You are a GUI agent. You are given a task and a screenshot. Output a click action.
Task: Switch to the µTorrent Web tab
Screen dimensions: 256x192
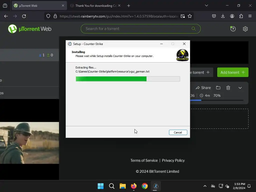[x=39, y=6]
